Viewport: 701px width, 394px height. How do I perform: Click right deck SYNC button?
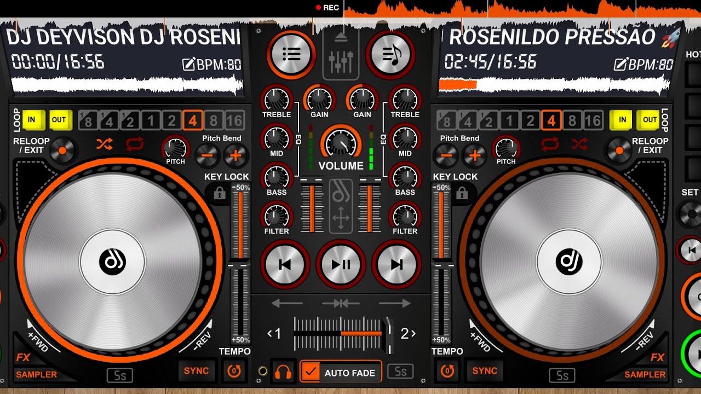click(x=485, y=370)
